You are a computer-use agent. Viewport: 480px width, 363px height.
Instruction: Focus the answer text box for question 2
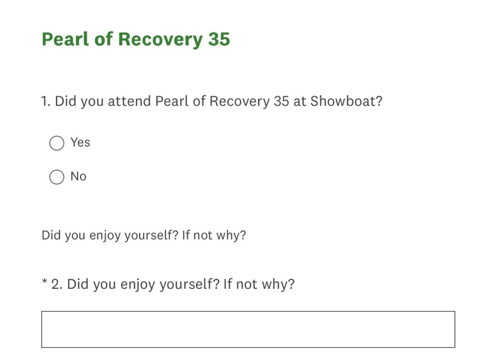pos(248,329)
